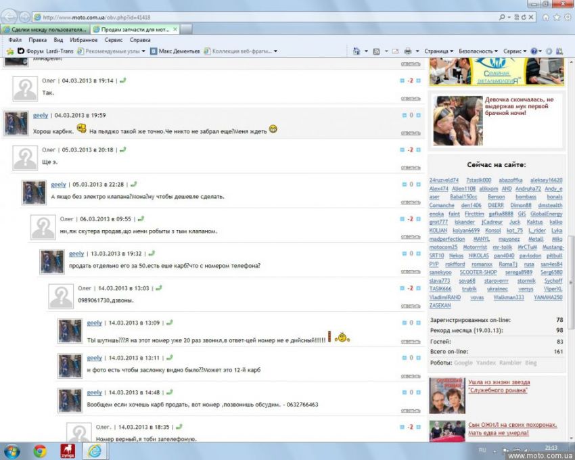Open the Favorites star icon beside the address bar

(557, 17)
